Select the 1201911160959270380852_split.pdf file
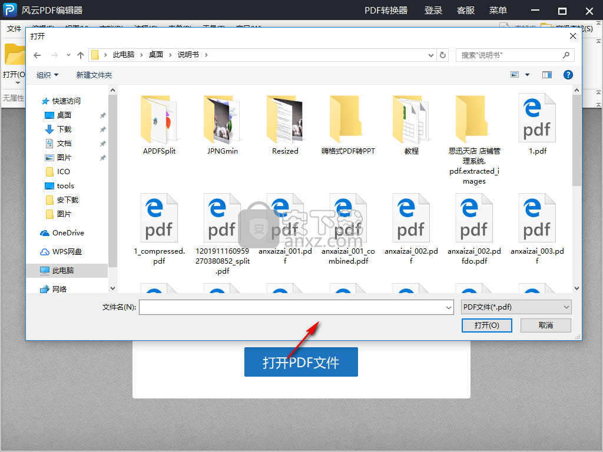 pos(222,234)
